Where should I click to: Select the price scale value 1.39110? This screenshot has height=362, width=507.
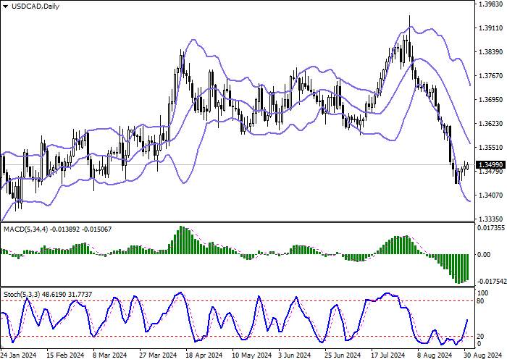click(492, 28)
